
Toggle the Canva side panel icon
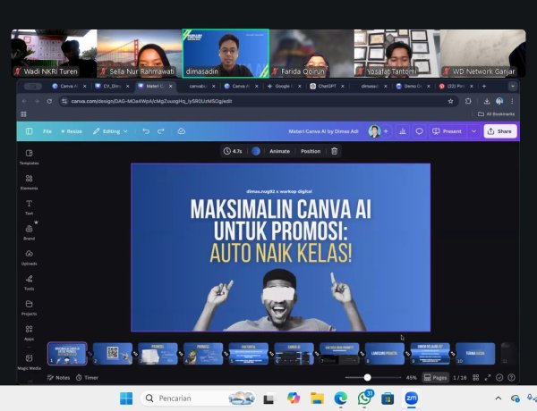tap(30, 131)
